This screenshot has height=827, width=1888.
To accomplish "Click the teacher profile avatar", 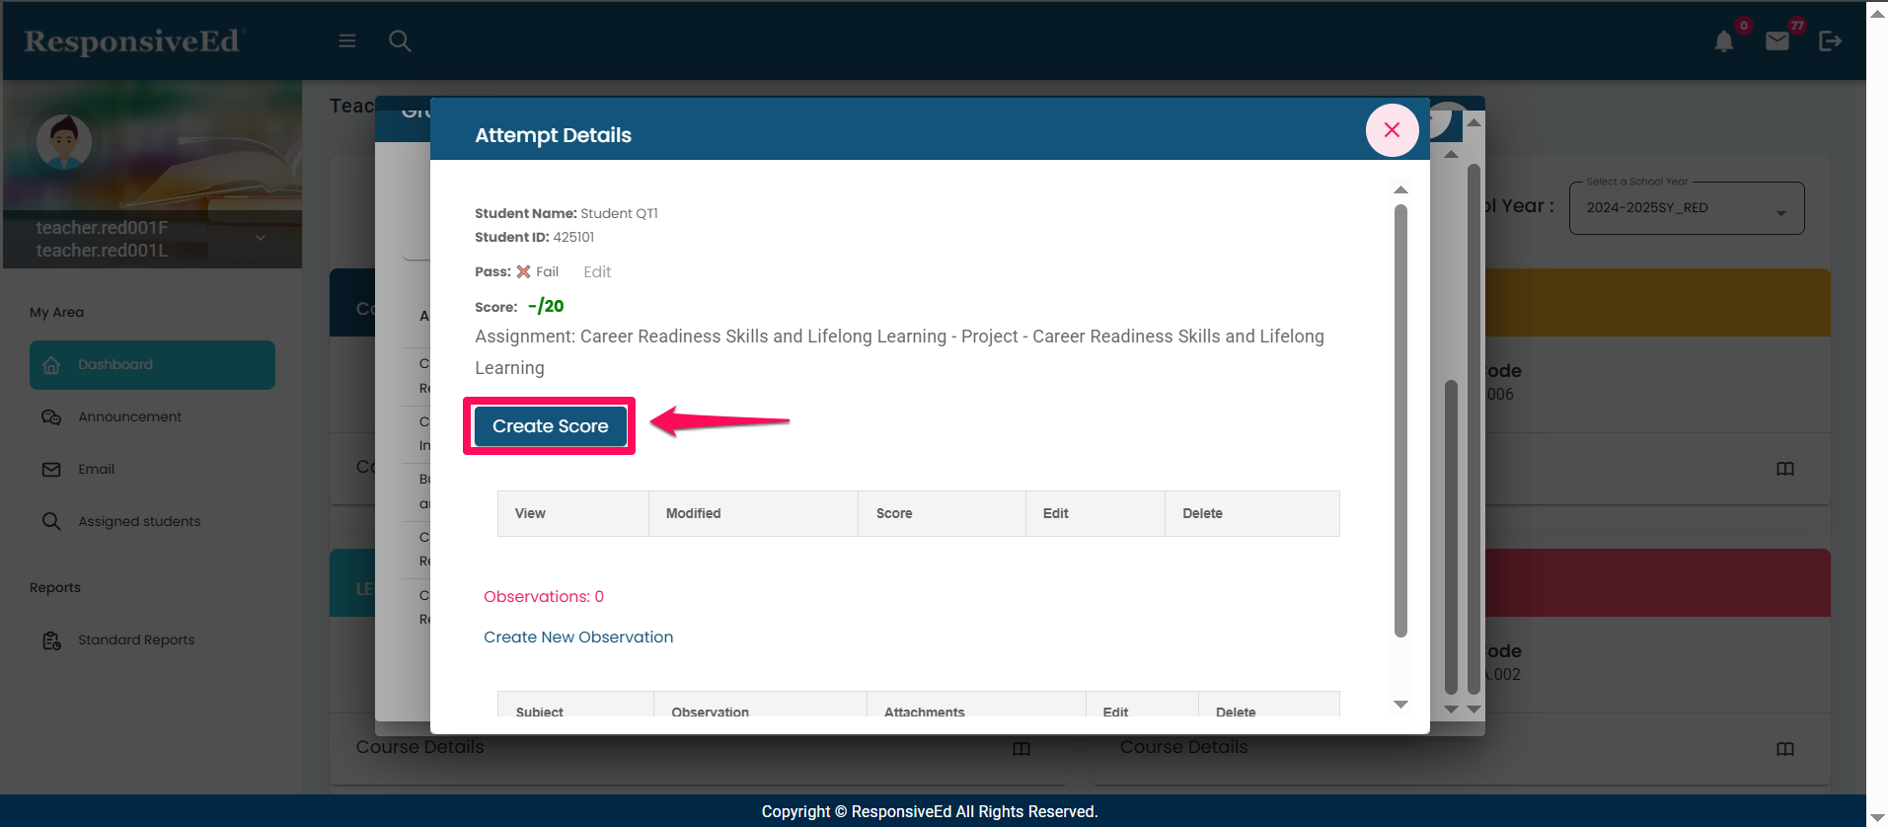I will [x=64, y=141].
